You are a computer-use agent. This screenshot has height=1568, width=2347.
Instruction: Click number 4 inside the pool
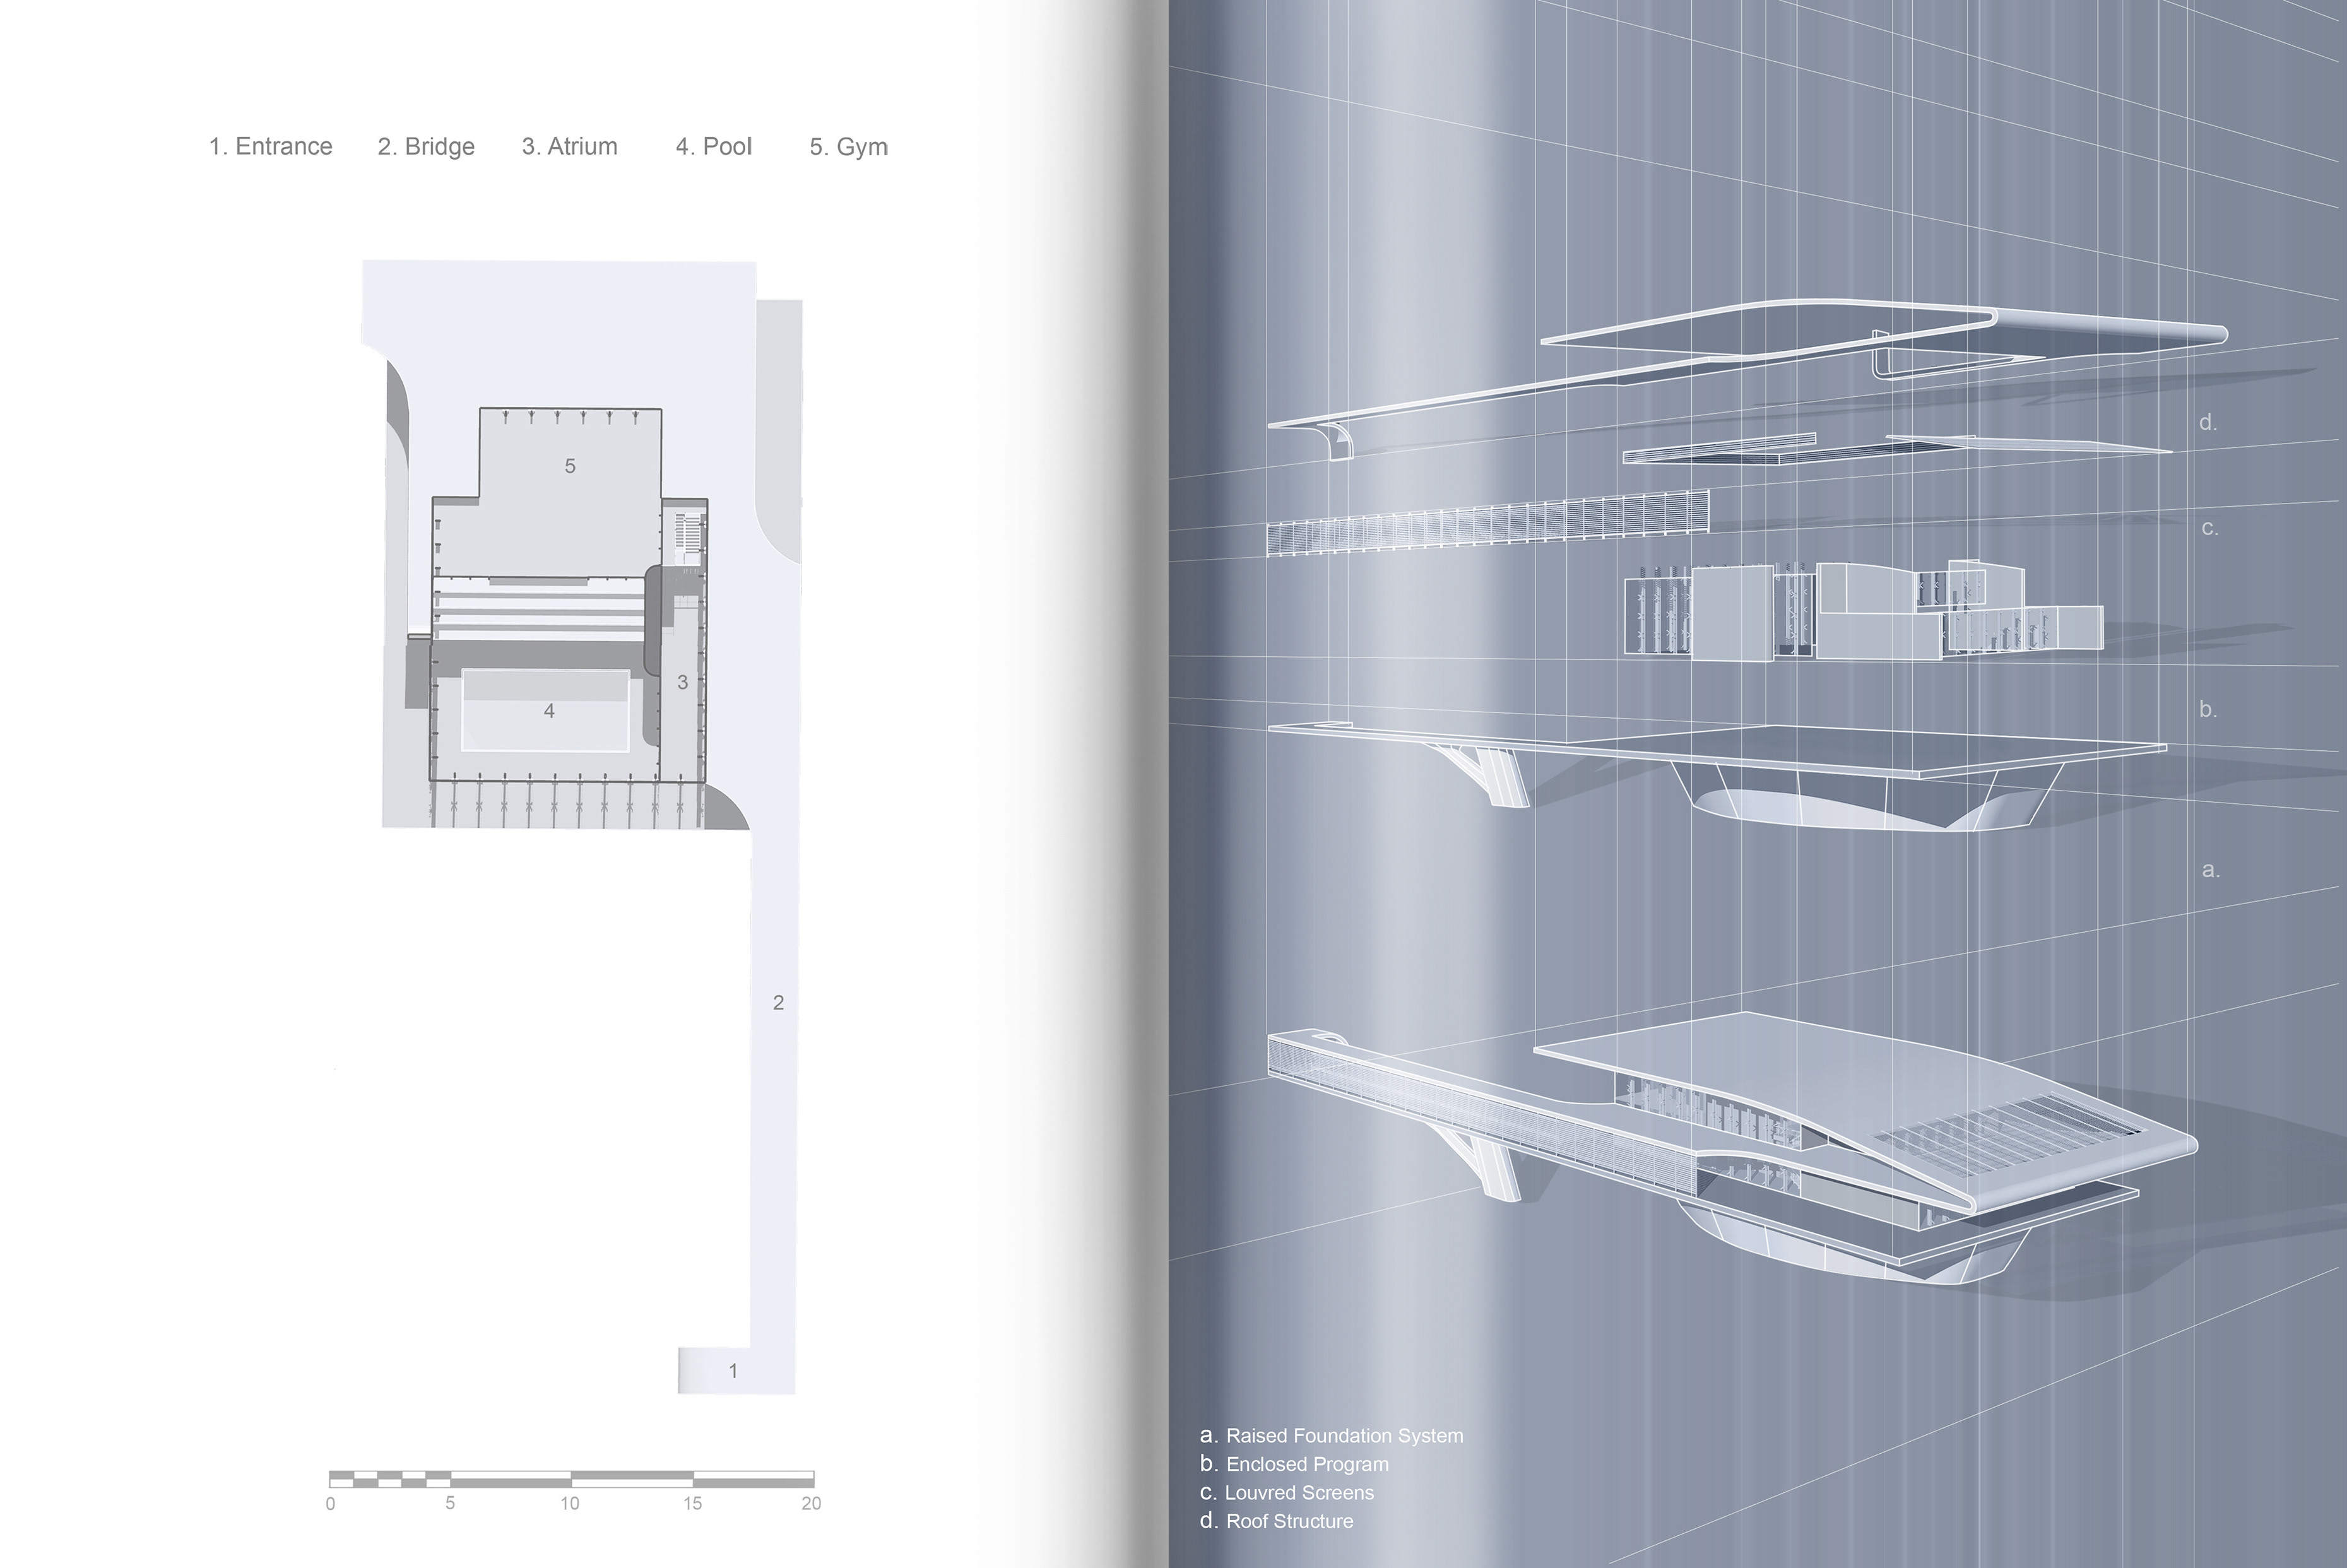(549, 711)
